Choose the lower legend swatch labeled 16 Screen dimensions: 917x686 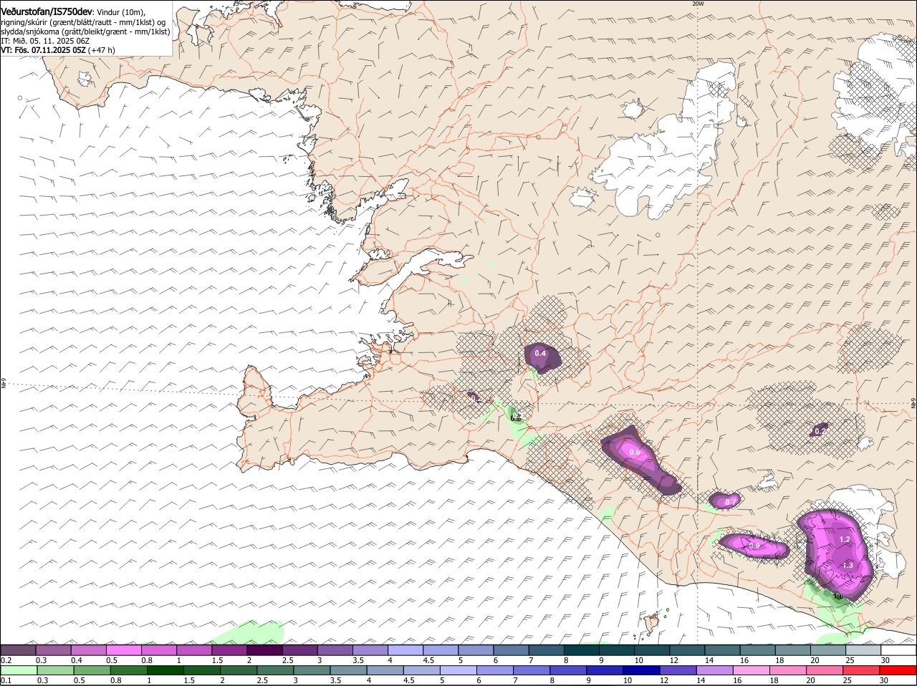752,670
